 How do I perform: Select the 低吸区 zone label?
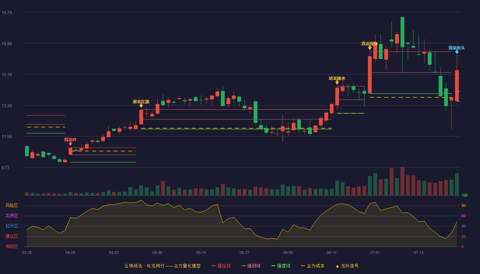(x=12, y=247)
